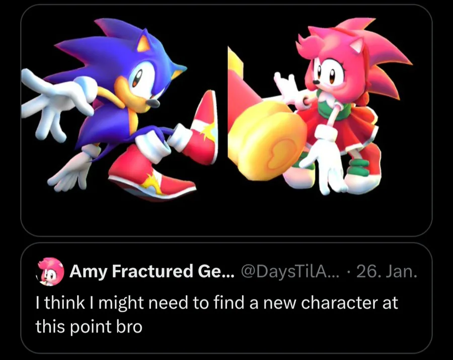The height and width of the screenshot is (360, 453).
Task: Click Amy's raised waving hand
Action: click(286, 88)
